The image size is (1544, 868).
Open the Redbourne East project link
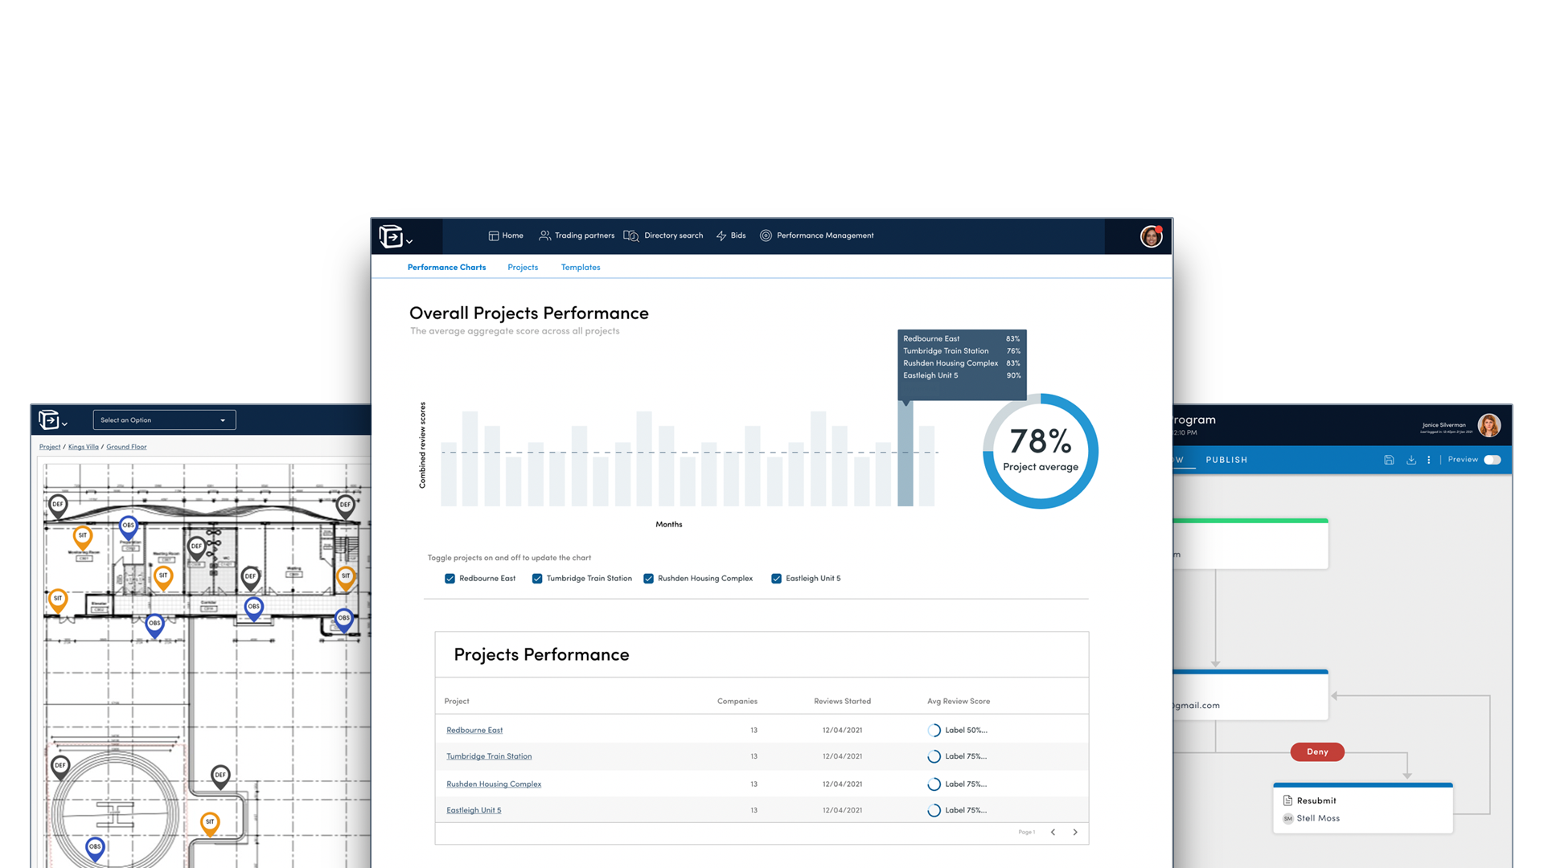coord(474,730)
